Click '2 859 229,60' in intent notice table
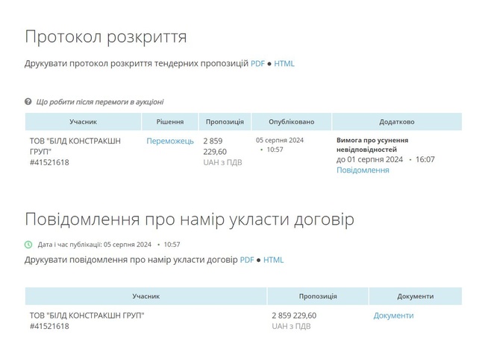The width and height of the screenshot is (485, 346). pyautogui.click(x=294, y=315)
